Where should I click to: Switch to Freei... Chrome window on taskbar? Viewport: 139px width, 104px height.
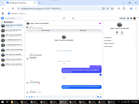click(25, 102)
